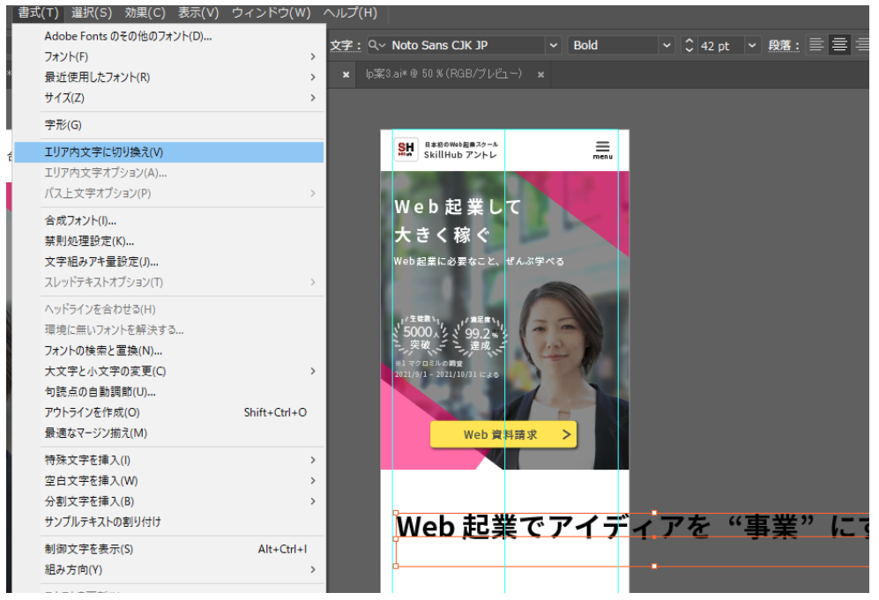Click the 段落: paragraph panel link
This screenshot has height=600, width=879.
pos(783,46)
